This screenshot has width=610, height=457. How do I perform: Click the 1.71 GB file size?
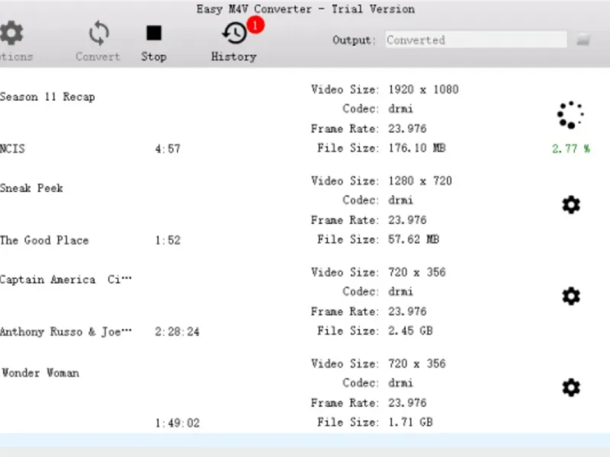[x=410, y=422]
